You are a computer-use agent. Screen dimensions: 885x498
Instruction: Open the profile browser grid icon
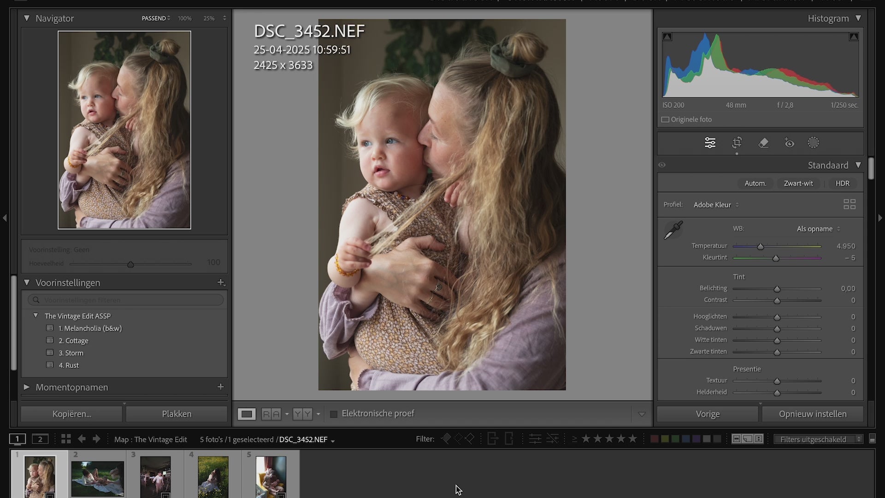pos(849,204)
